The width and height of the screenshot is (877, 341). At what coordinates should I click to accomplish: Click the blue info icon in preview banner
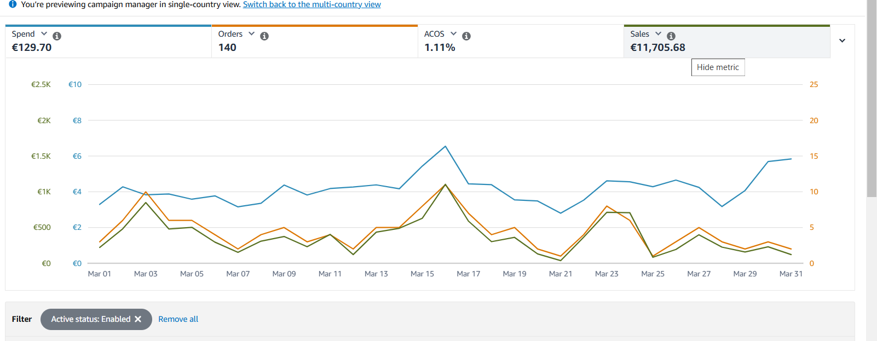point(13,4)
